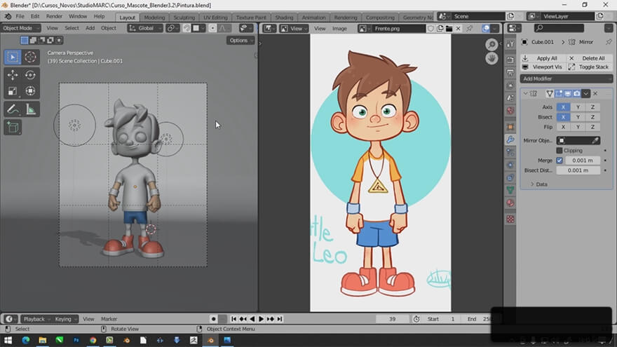The height and width of the screenshot is (347, 617).
Task: Enable the Clipping checkbox
Action: [560, 151]
